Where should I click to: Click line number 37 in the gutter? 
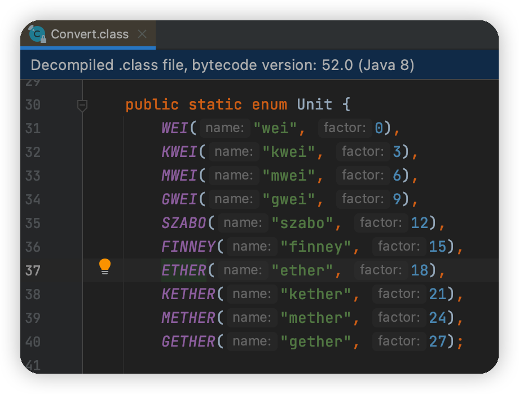pyautogui.click(x=33, y=271)
